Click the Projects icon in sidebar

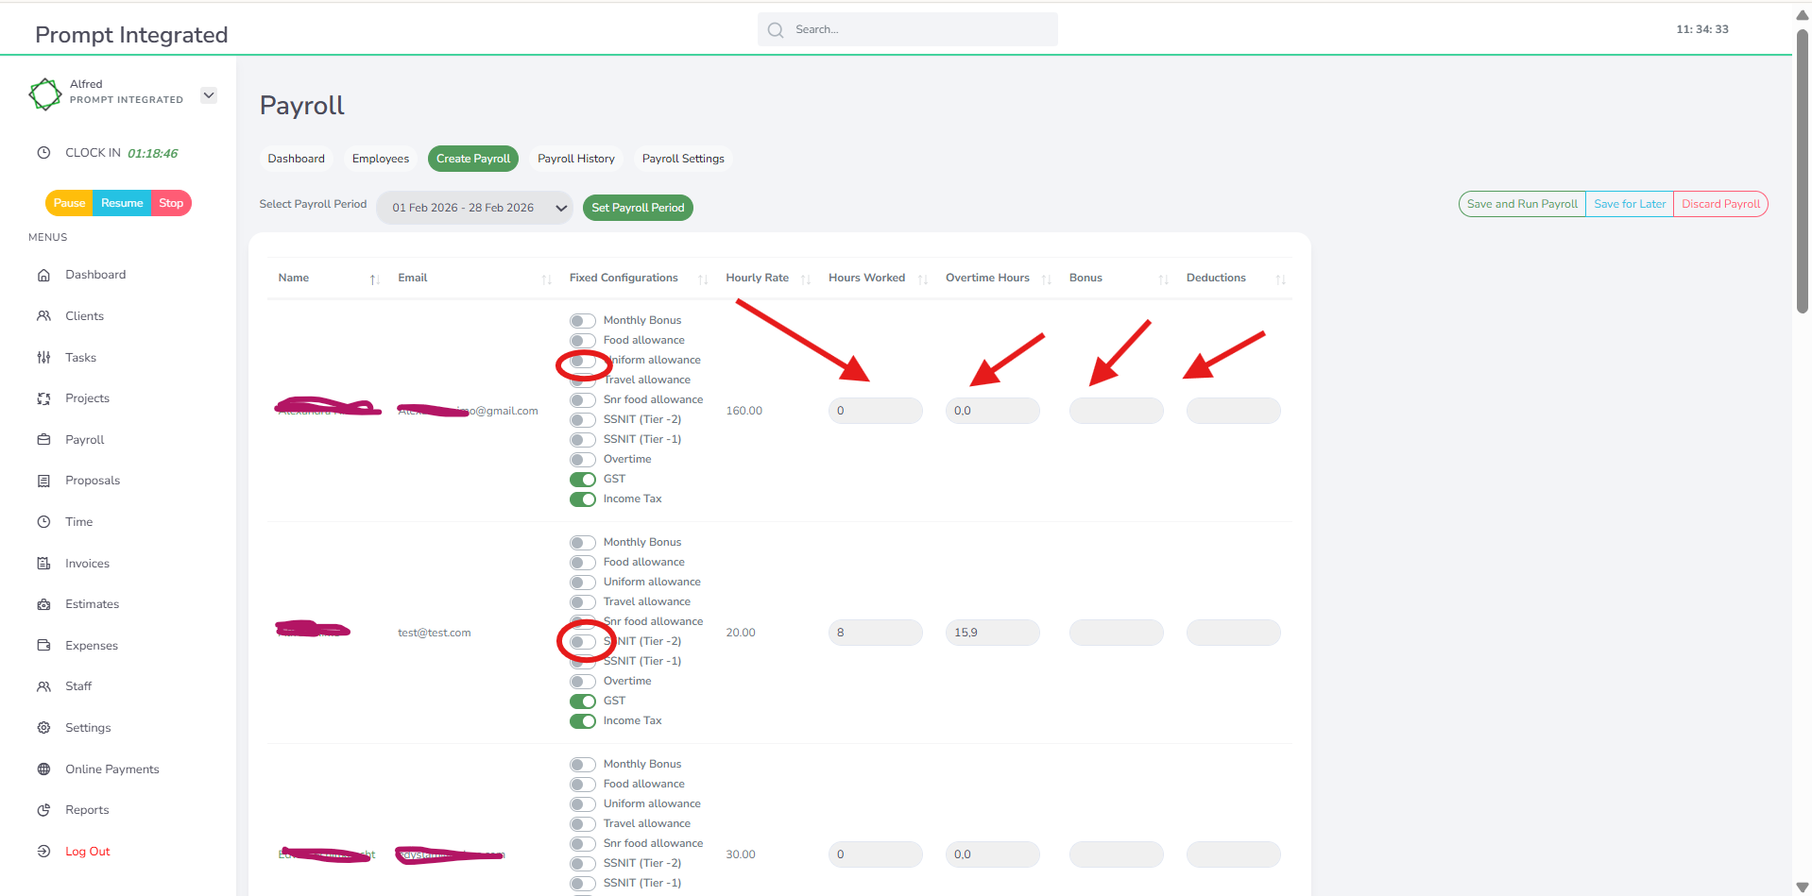tap(43, 398)
